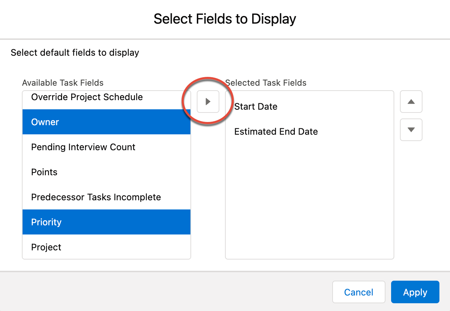Click the Selected Task Fields label

click(x=266, y=83)
